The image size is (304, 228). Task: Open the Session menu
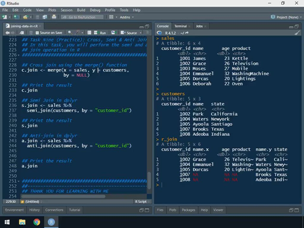coord(66,10)
